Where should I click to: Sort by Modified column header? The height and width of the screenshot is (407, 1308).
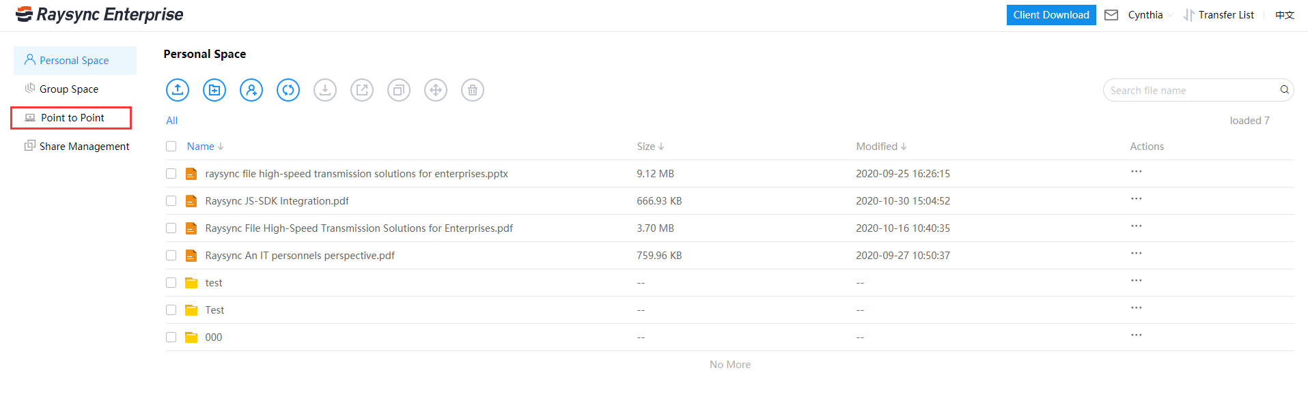tap(881, 147)
